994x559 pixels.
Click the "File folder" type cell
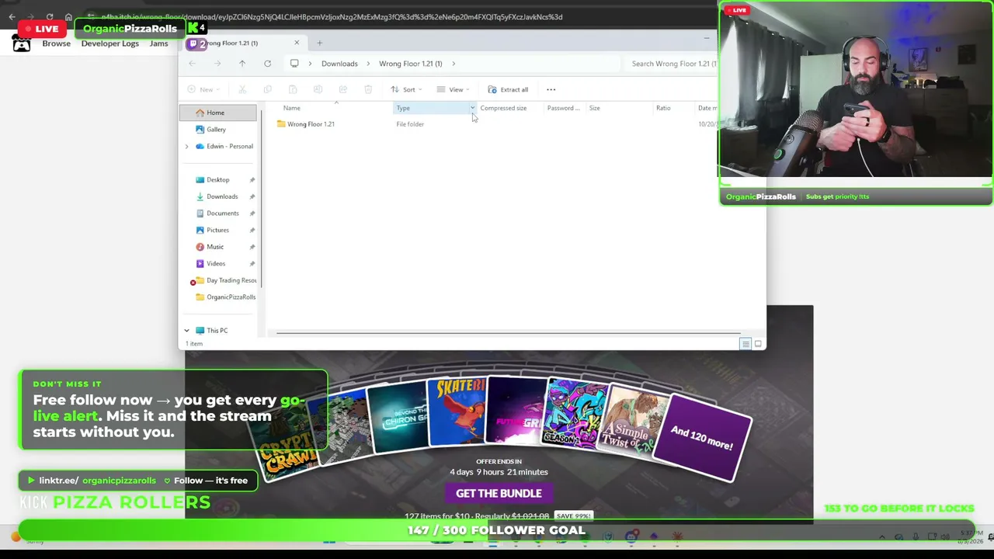(x=410, y=124)
